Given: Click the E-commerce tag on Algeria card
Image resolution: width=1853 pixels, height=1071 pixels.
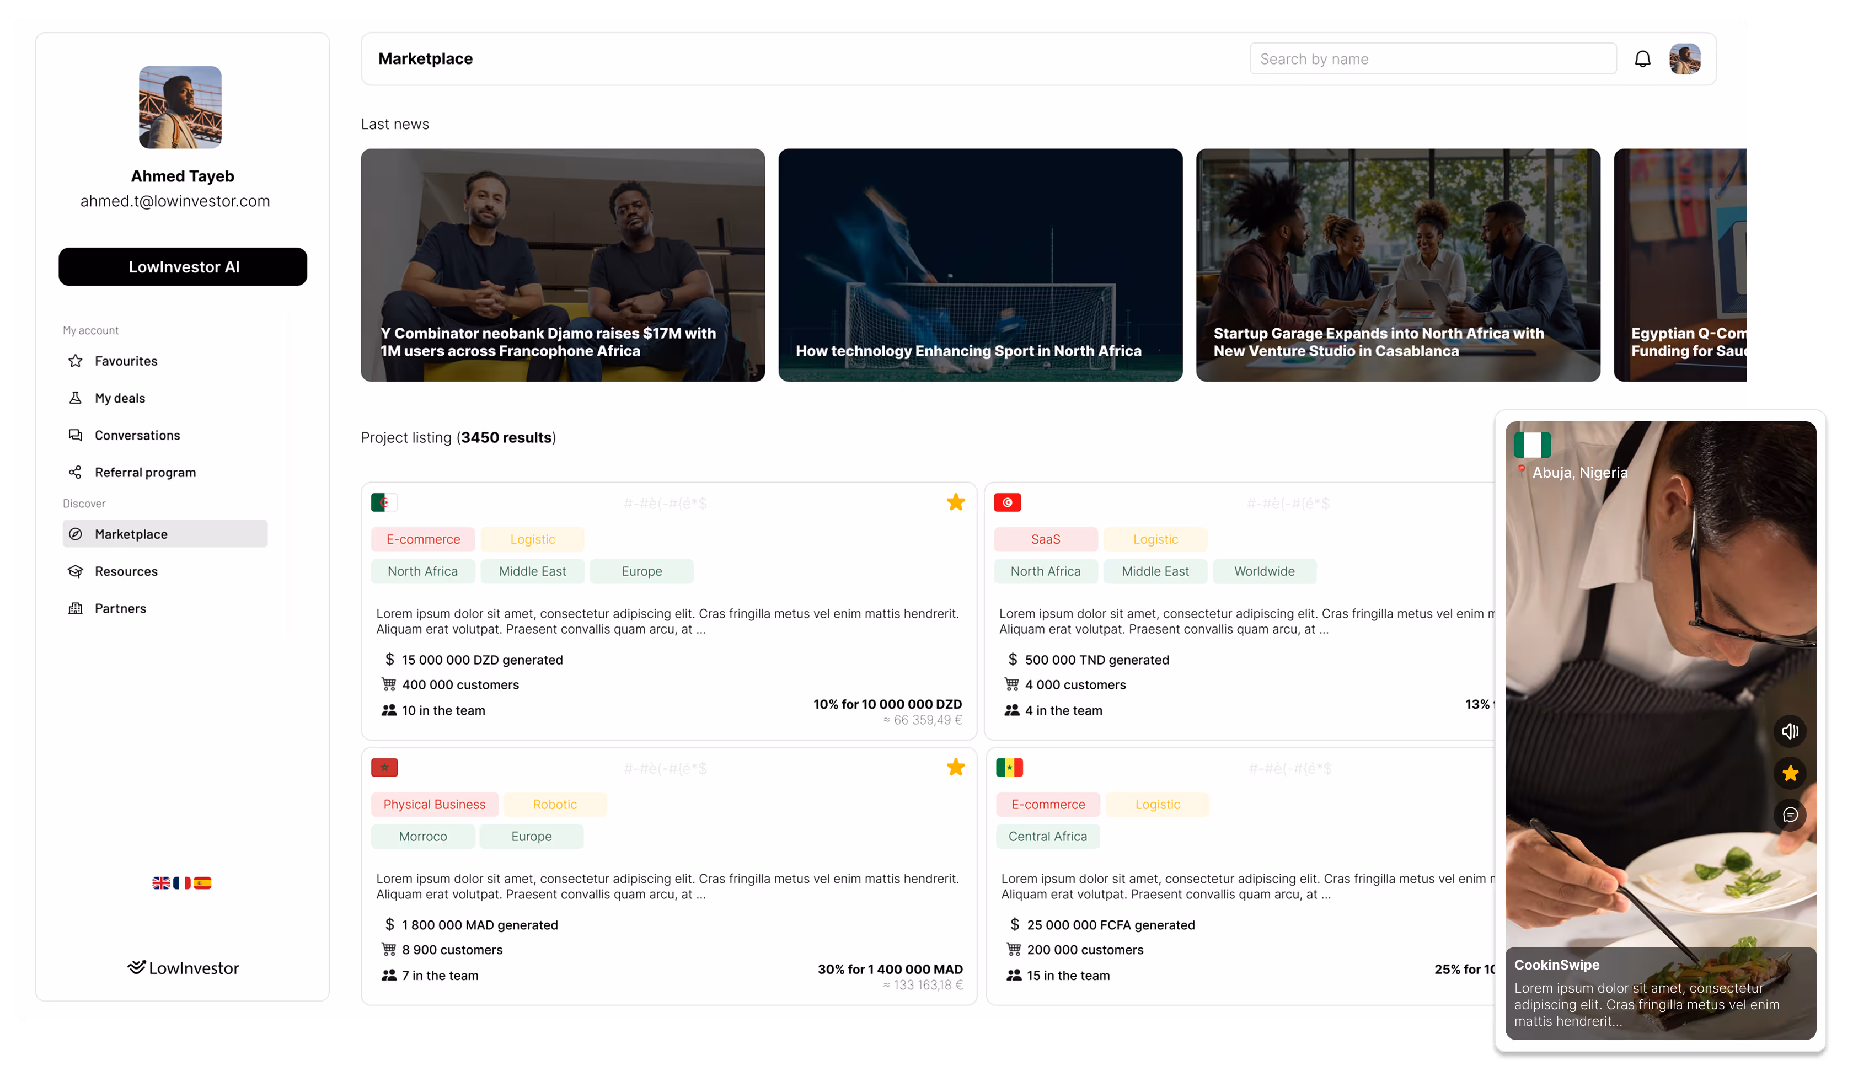Looking at the screenshot, I should 423,539.
